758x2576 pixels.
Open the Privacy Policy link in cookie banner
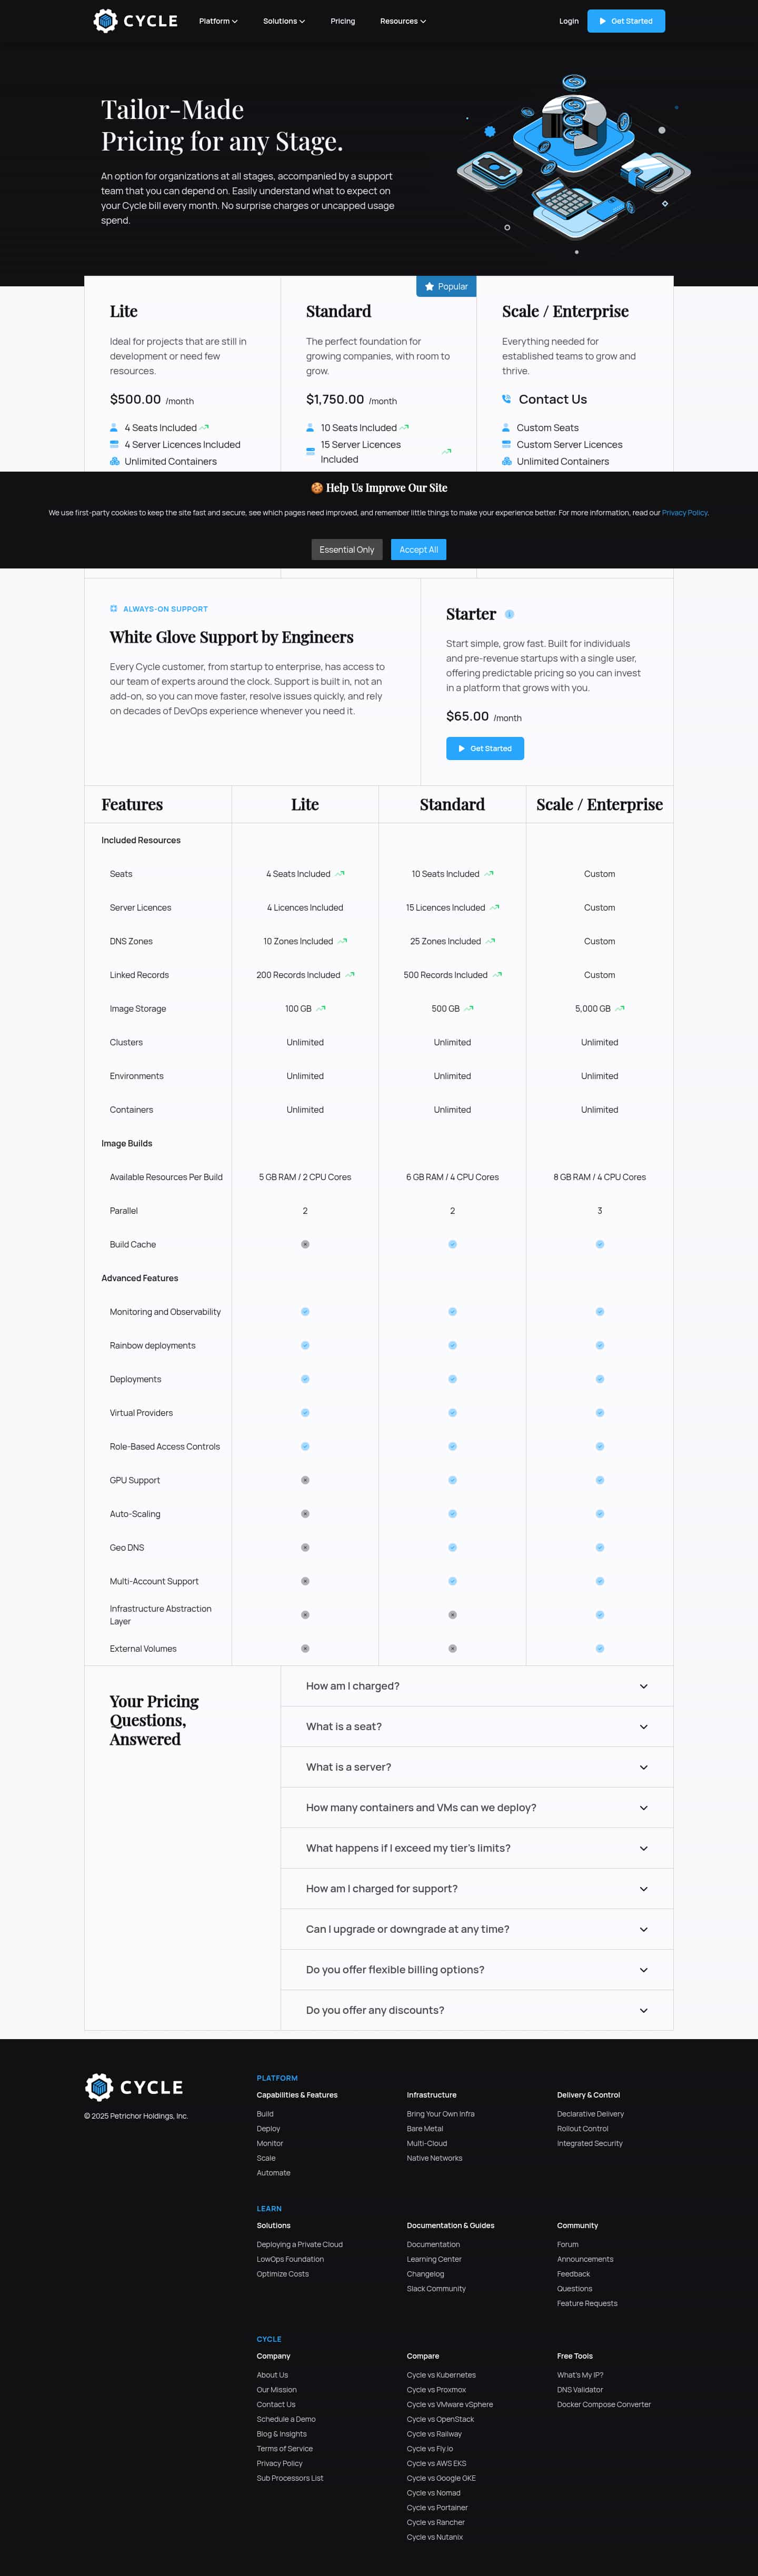pyautogui.click(x=684, y=513)
